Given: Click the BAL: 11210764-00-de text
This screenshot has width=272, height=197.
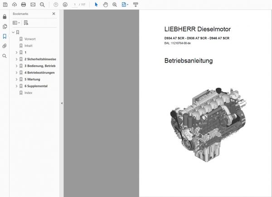Looking at the screenshot, I should [177, 43].
